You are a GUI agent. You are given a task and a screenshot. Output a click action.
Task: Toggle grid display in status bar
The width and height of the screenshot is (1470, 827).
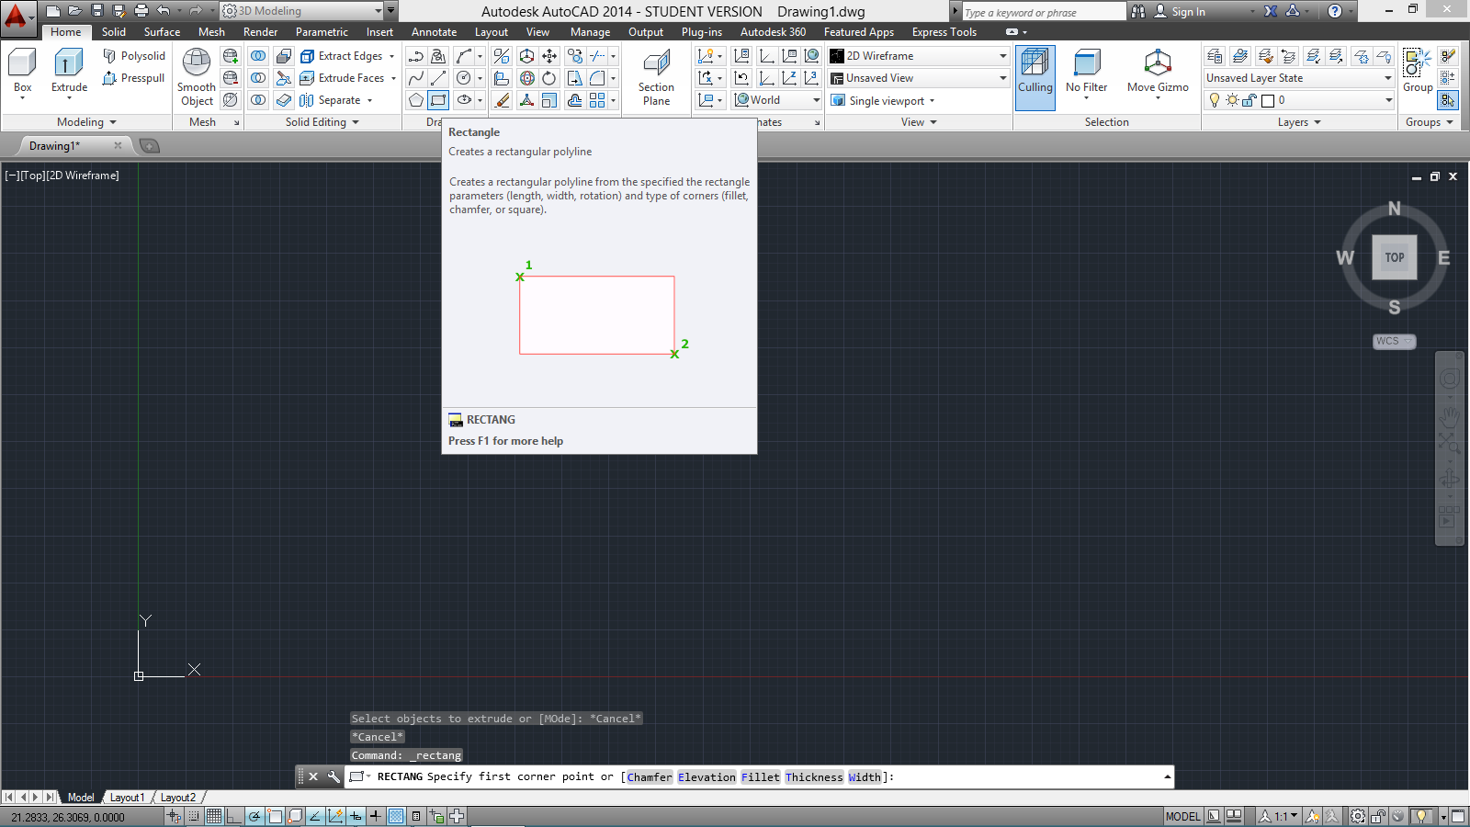pos(214,816)
